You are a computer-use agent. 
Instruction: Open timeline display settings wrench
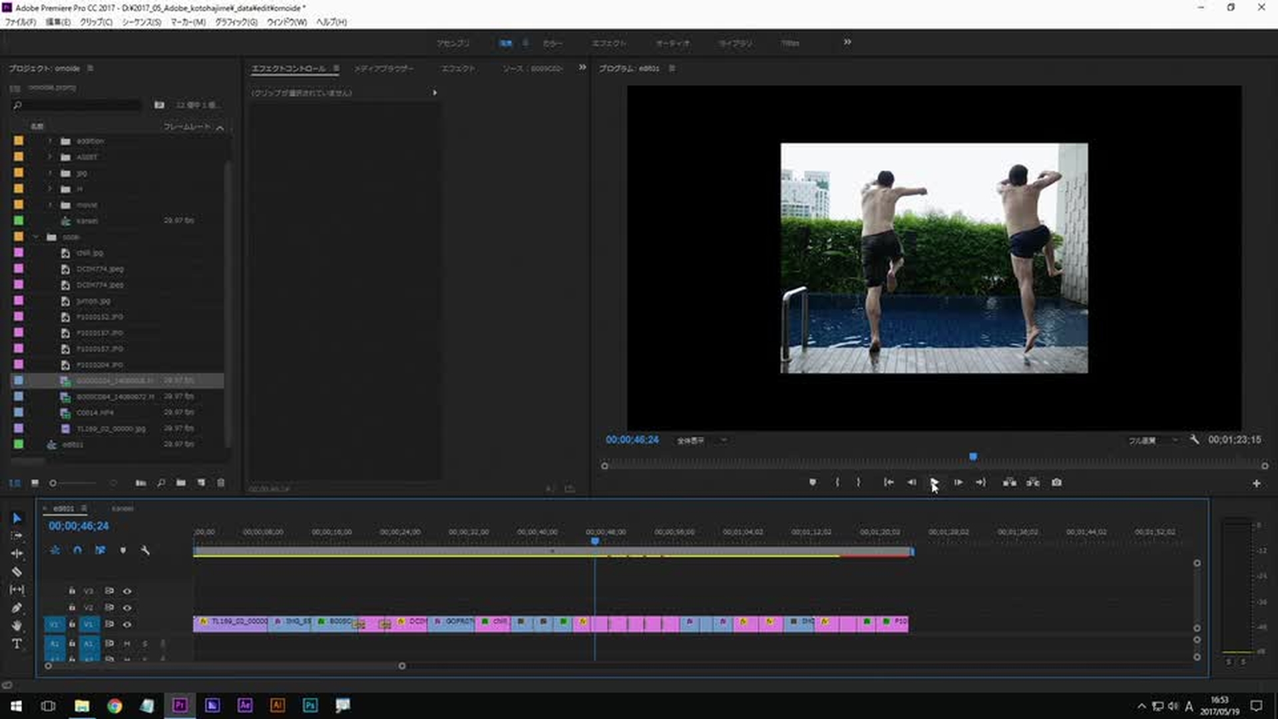[x=145, y=551]
